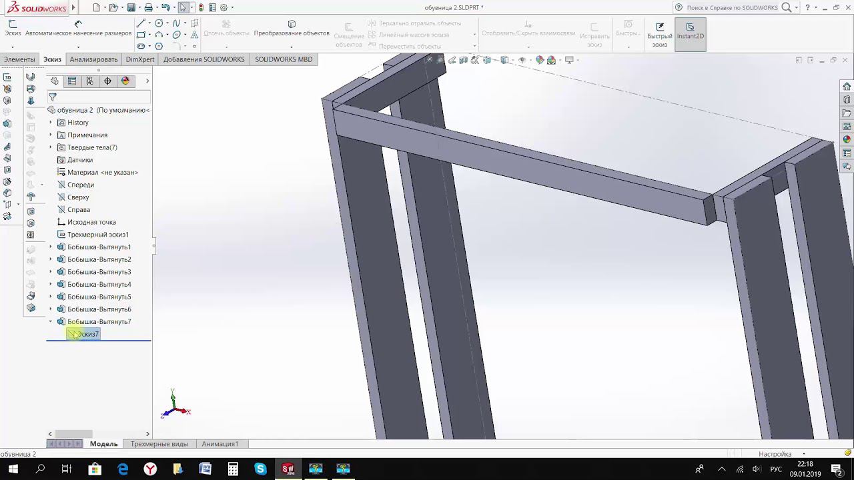Switch to the DimXpert ribbon tab
This screenshot has height=480, width=854.
[140, 59]
